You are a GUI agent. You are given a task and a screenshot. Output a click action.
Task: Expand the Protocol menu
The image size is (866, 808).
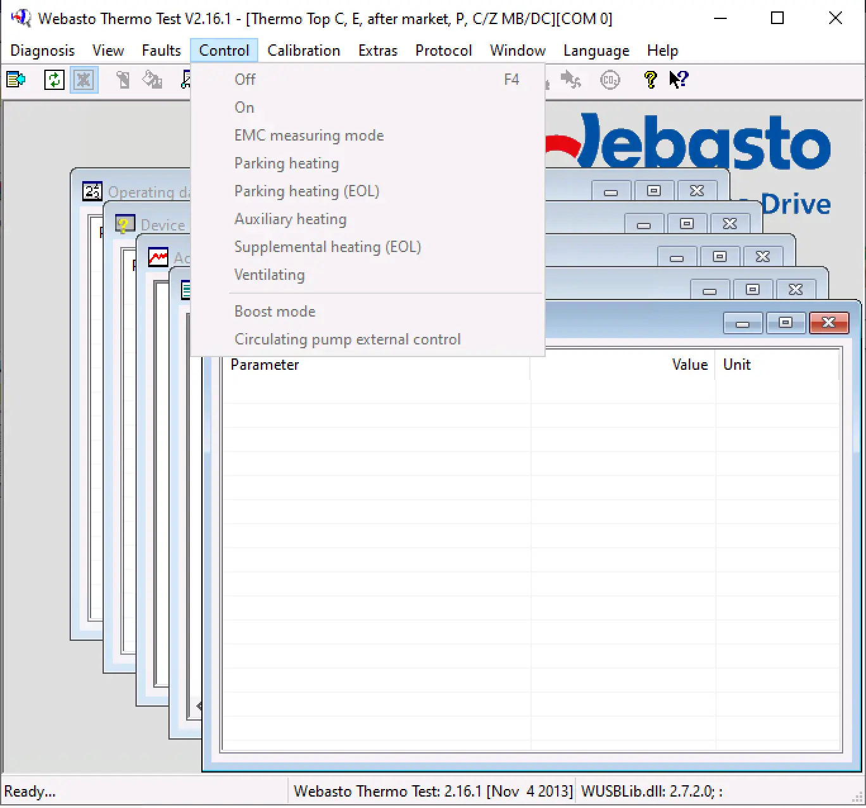pyautogui.click(x=443, y=51)
